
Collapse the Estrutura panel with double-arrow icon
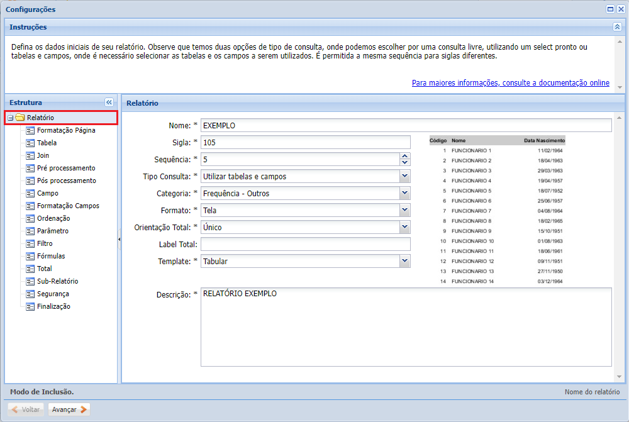(109, 103)
